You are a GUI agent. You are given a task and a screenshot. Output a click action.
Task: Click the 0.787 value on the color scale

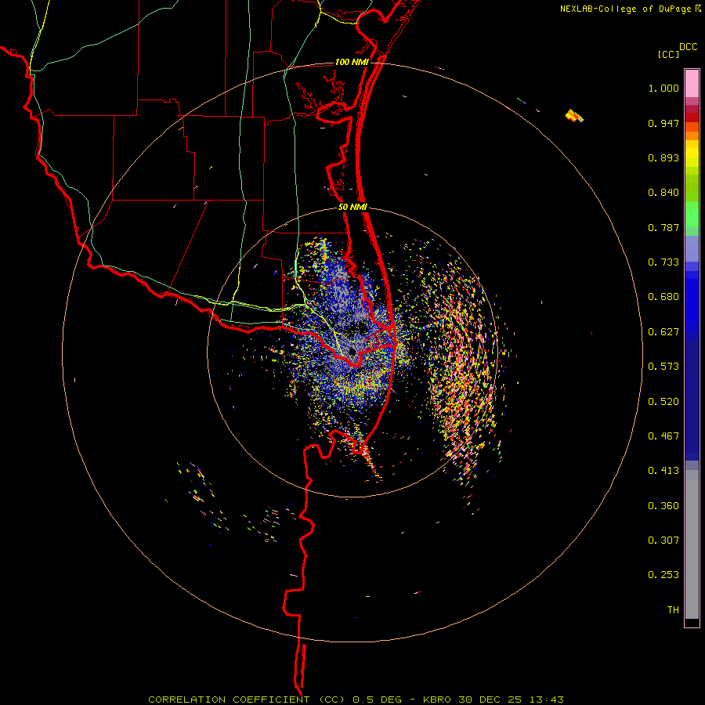pos(663,227)
